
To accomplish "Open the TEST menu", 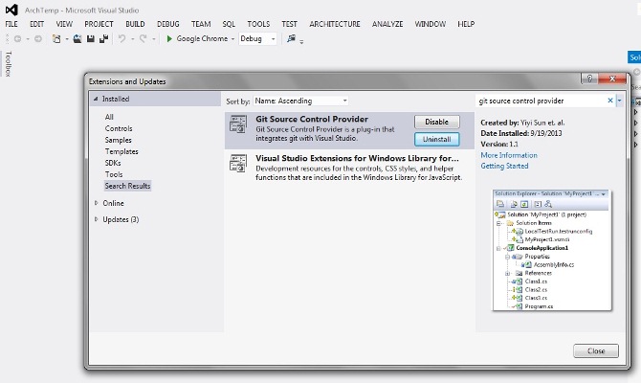I will click(290, 24).
